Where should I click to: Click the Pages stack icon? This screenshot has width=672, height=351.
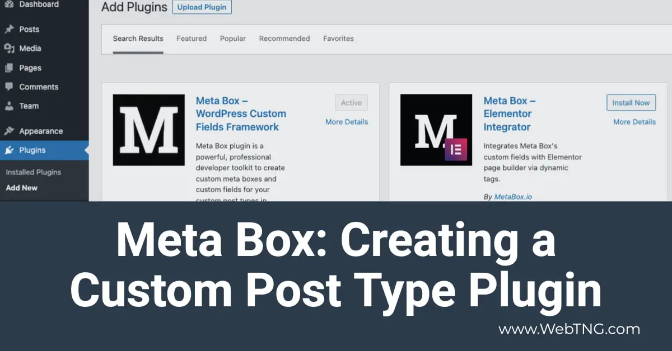tap(9, 68)
